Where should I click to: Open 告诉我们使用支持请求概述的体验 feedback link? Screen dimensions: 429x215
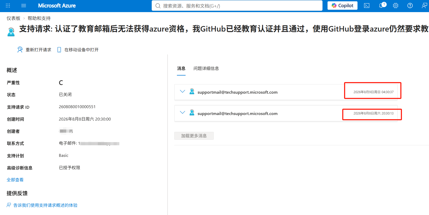click(x=45, y=205)
